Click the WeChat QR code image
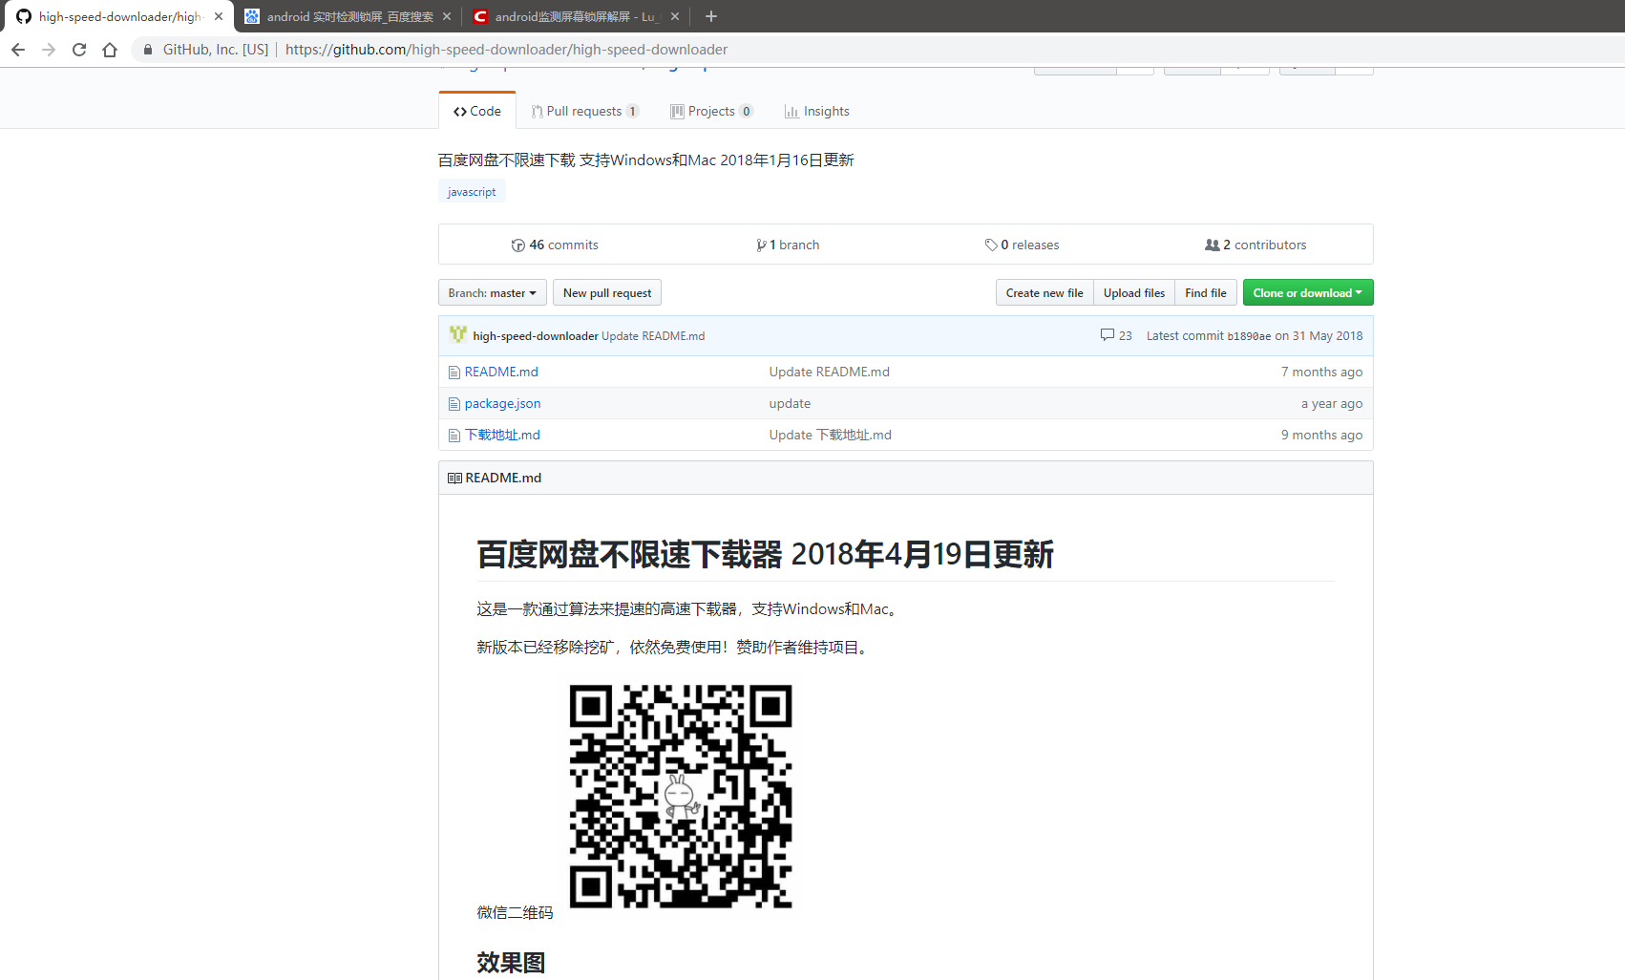This screenshot has height=980, width=1625. [681, 796]
